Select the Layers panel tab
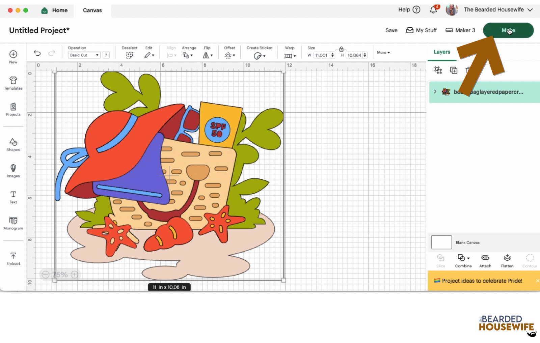540x343 pixels. point(442,52)
